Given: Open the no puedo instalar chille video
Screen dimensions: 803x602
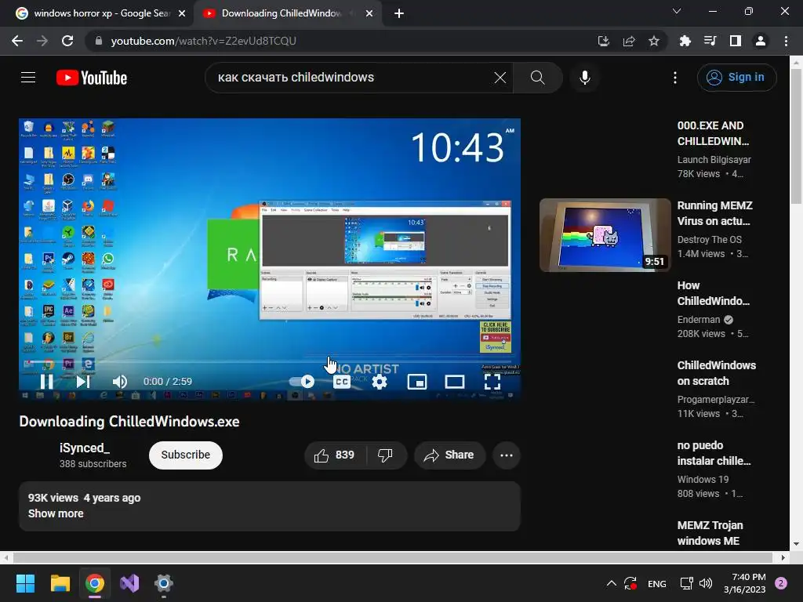Looking at the screenshot, I should coord(714,453).
